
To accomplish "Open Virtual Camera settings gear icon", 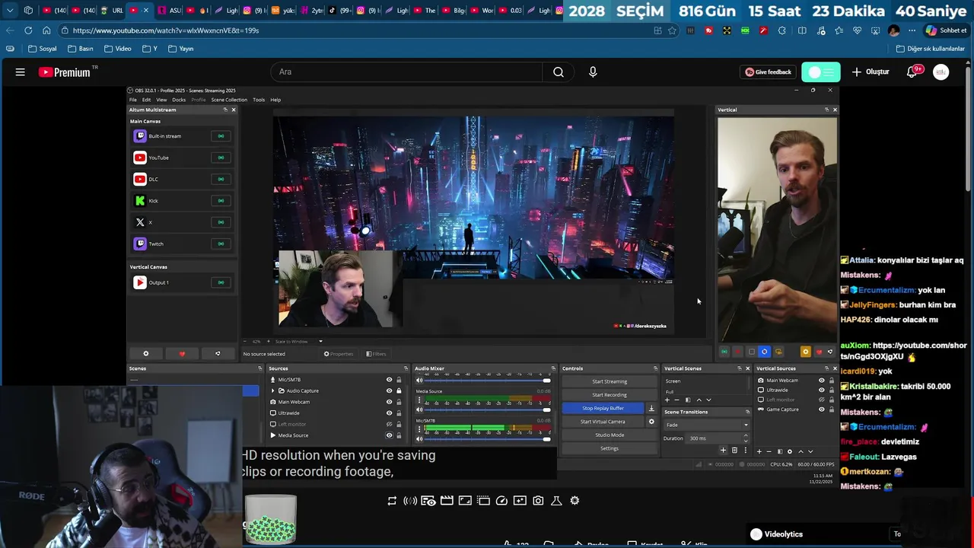I will click(x=651, y=422).
